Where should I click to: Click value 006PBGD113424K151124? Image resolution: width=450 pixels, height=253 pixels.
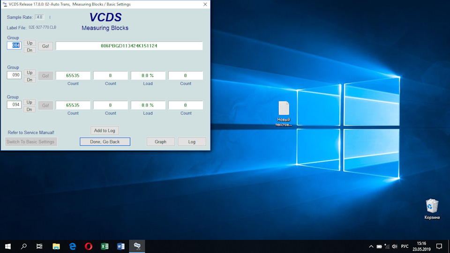point(129,46)
